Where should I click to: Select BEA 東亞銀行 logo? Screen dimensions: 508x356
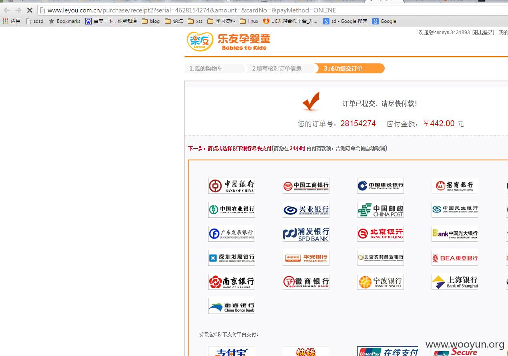click(455, 258)
